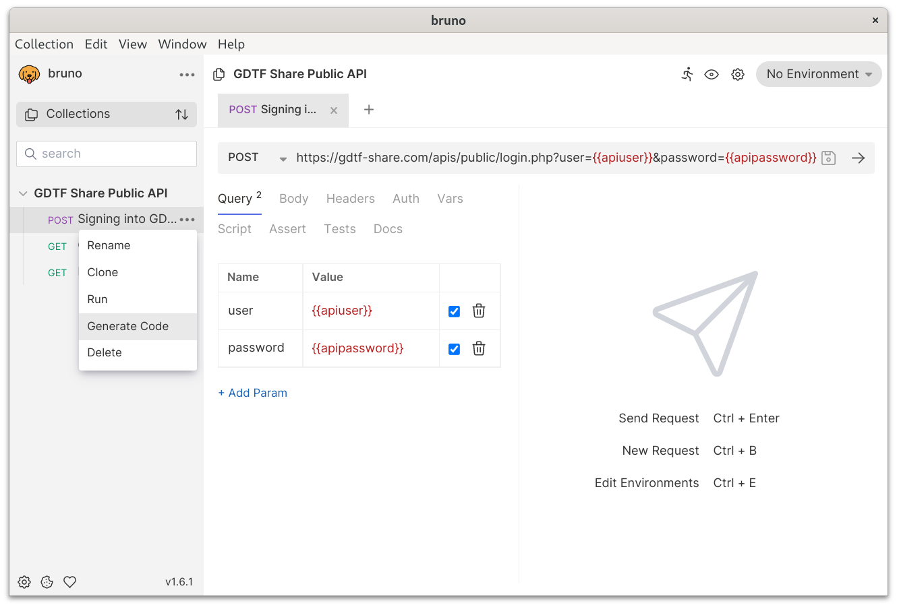Image resolution: width=897 pixels, height=607 pixels.
Task: Click the cookies icon in the sidebar footer
Action: pyautogui.click(x=47, y=582)
